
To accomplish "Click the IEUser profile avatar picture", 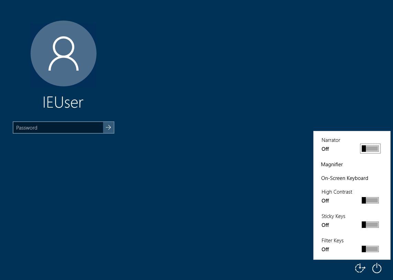I will coord(64,53).
